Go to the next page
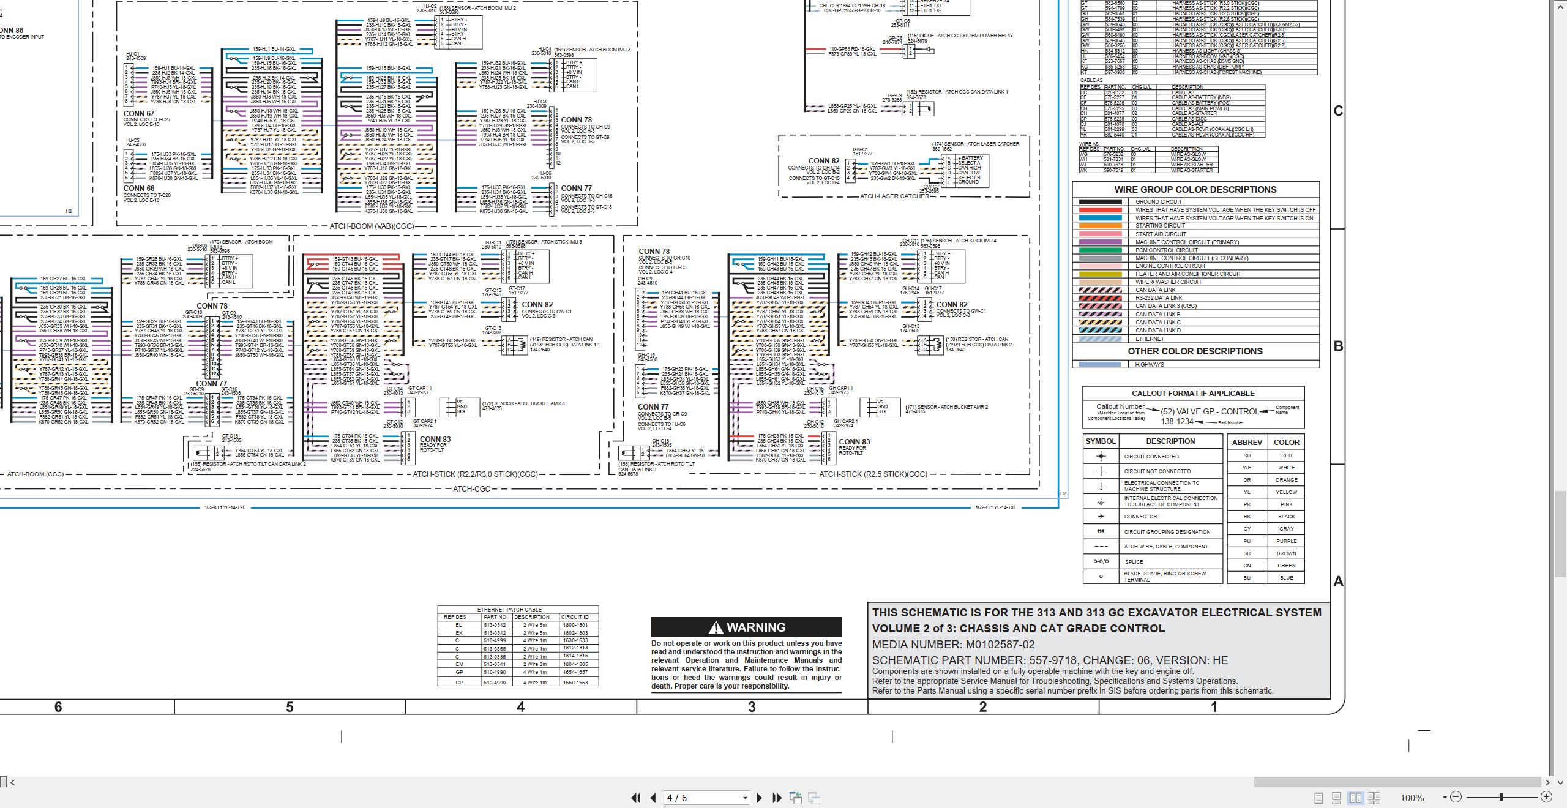1567x808 pixels. [760, 798]
